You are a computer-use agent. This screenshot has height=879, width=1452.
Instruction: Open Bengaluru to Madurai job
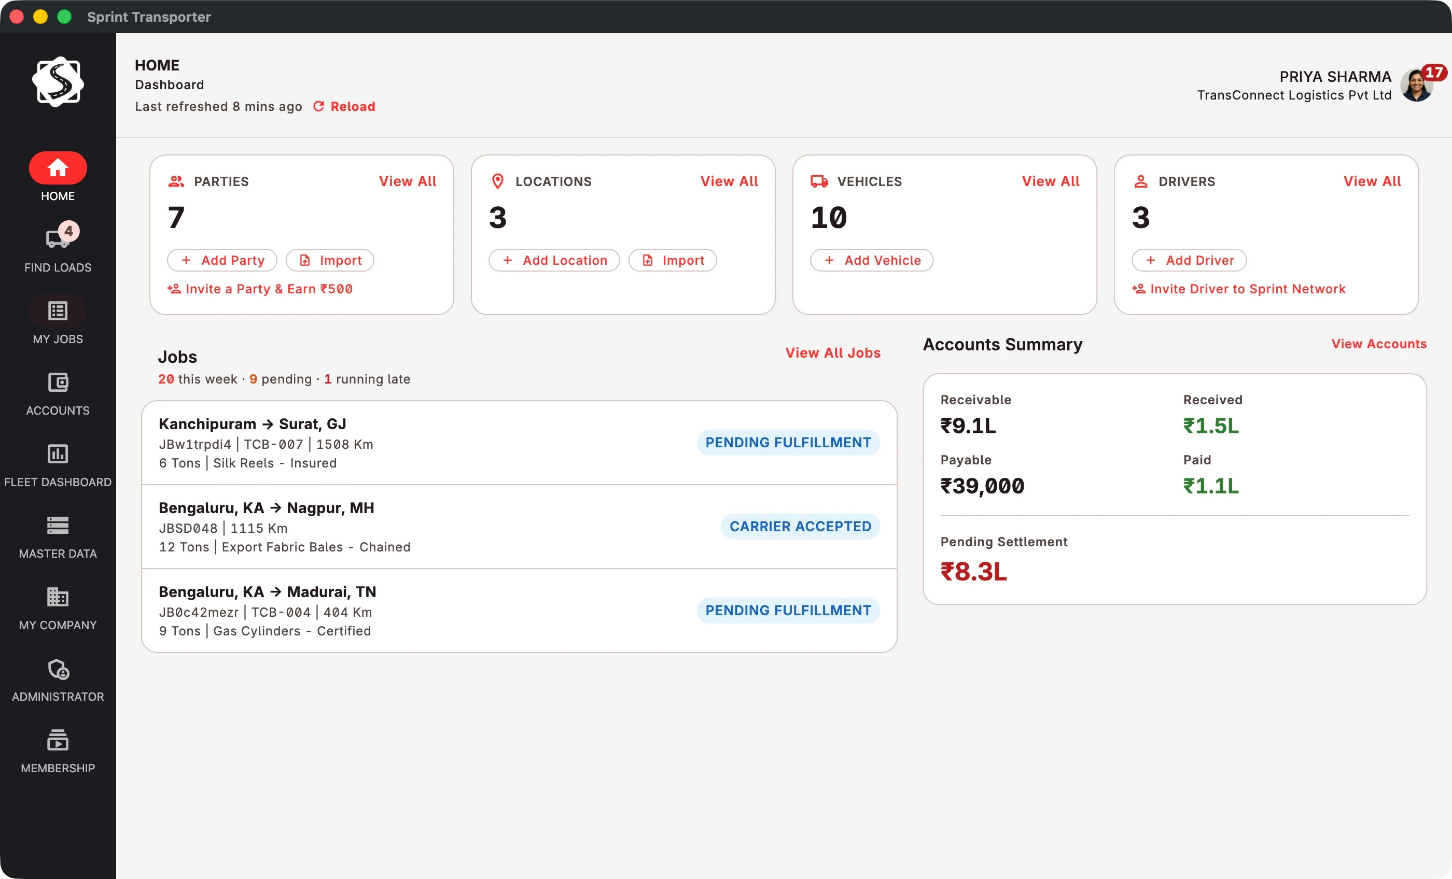point(519,611)
